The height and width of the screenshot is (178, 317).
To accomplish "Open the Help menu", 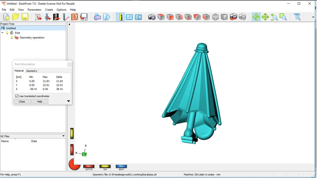I will (x=73, y=10).
